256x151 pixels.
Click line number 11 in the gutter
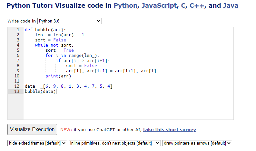(x=17, y=81)
